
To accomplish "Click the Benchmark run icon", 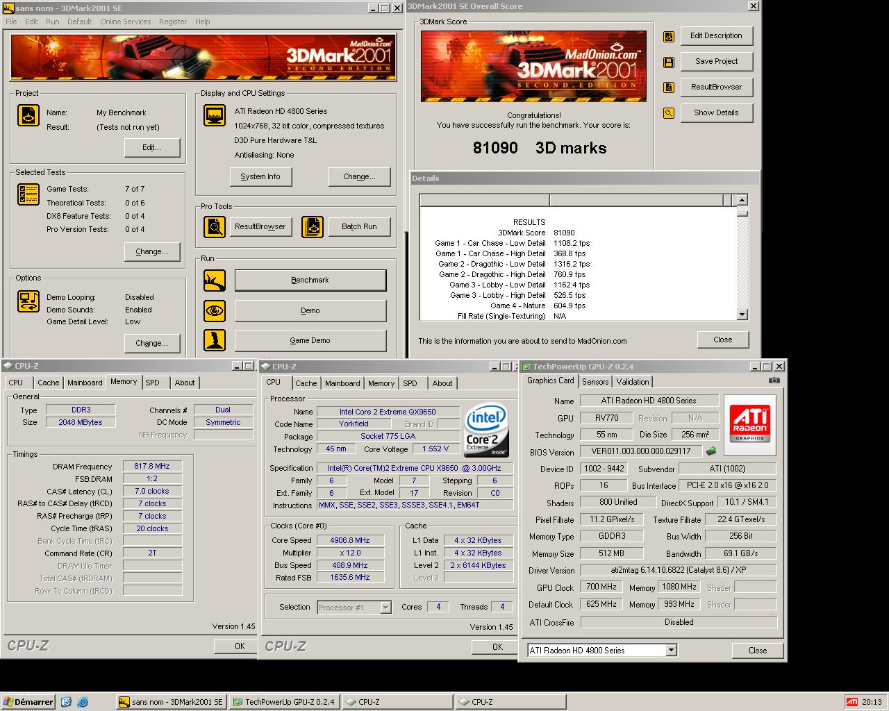I will pyautogui.click(x=215, y=281).
